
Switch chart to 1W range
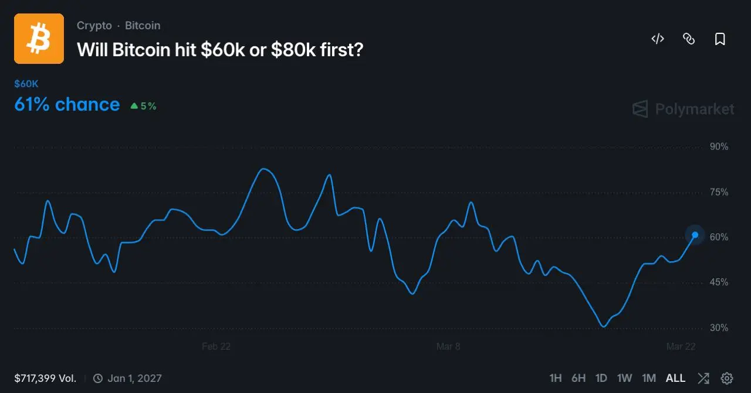625,378
